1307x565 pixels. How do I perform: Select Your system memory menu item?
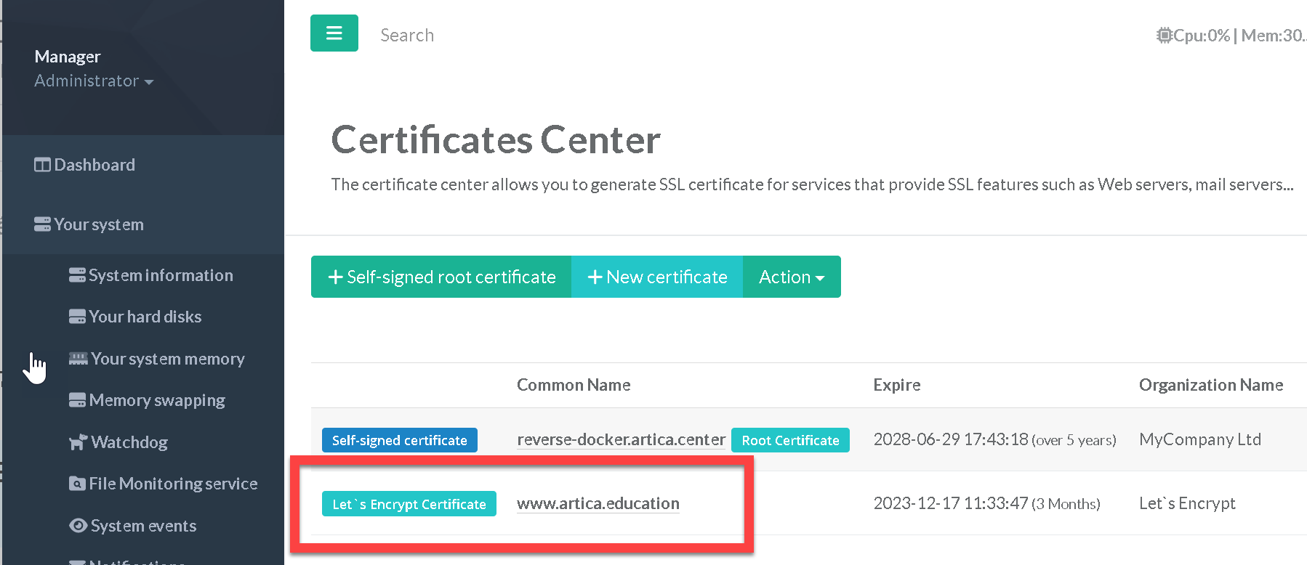tap(167, 359)
